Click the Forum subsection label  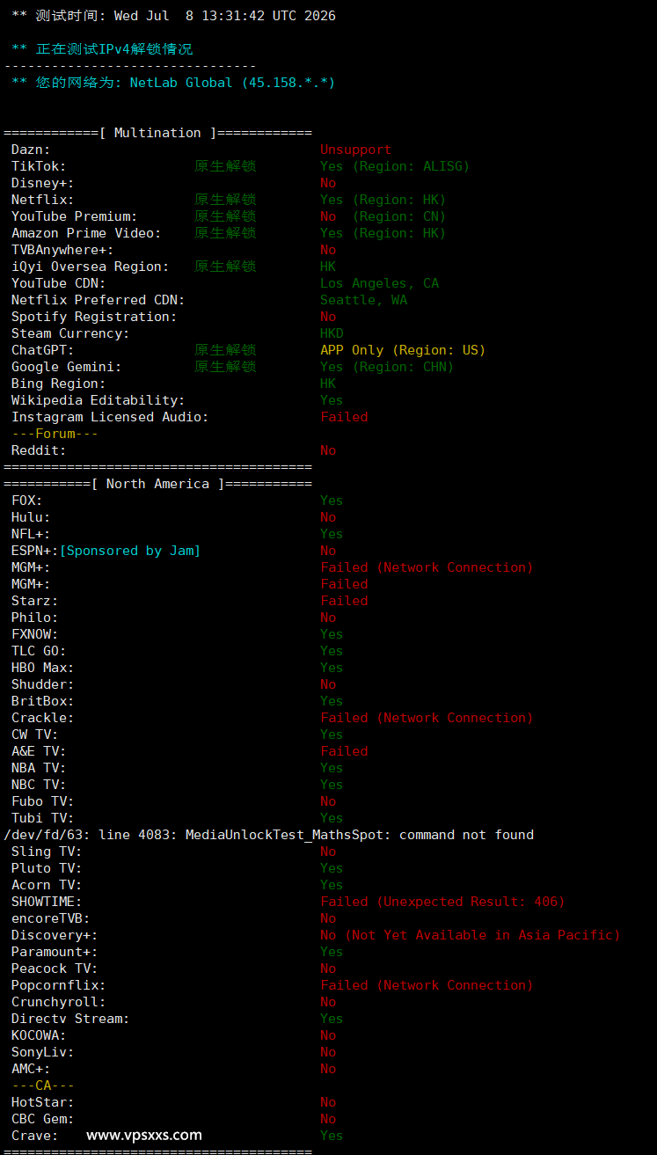coord(55,434)
